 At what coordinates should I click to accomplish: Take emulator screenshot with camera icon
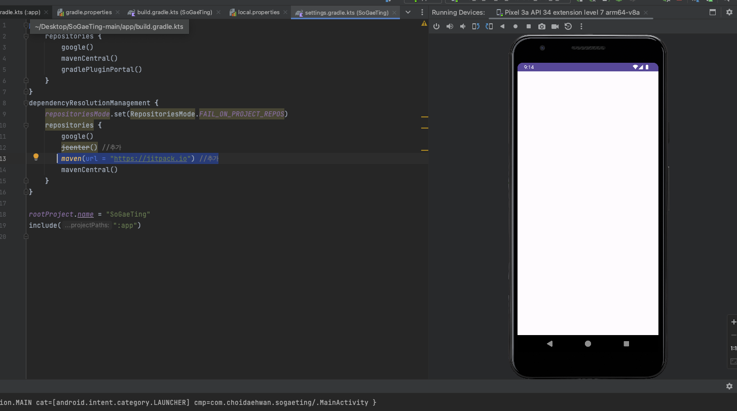tap(542, 26)
